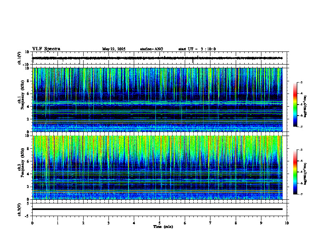Click the ch.1 color scale bar

click(295, 105)
